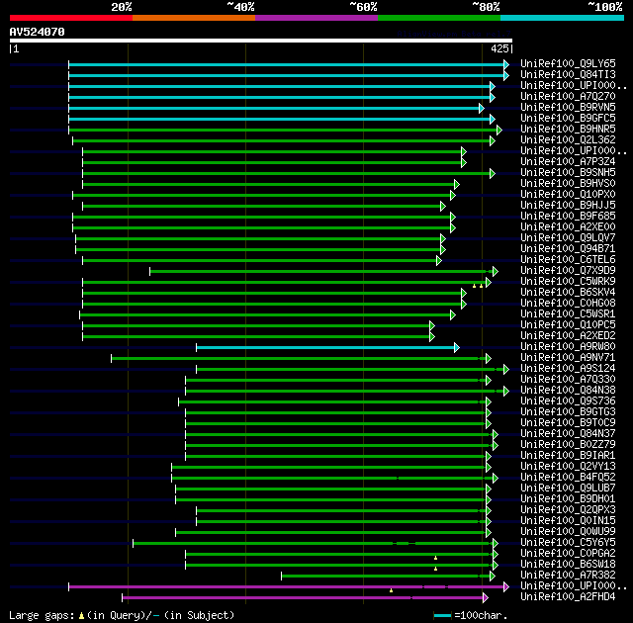Click the UniRef100_A7Q330 label
The height and width of the screenshot is (623, 633).
pos(568,380)
